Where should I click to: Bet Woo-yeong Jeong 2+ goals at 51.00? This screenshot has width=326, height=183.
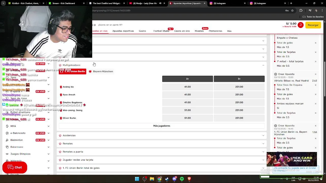pyautogui.click(x=187, y=110)
